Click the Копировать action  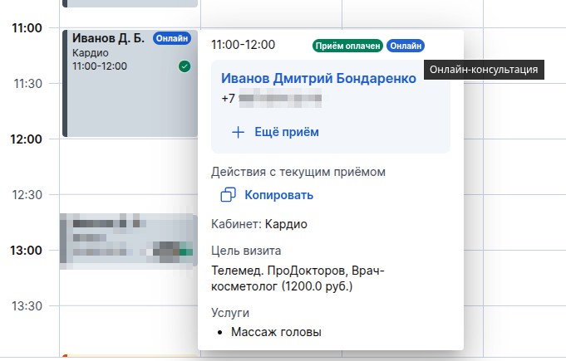click(267, 195)
